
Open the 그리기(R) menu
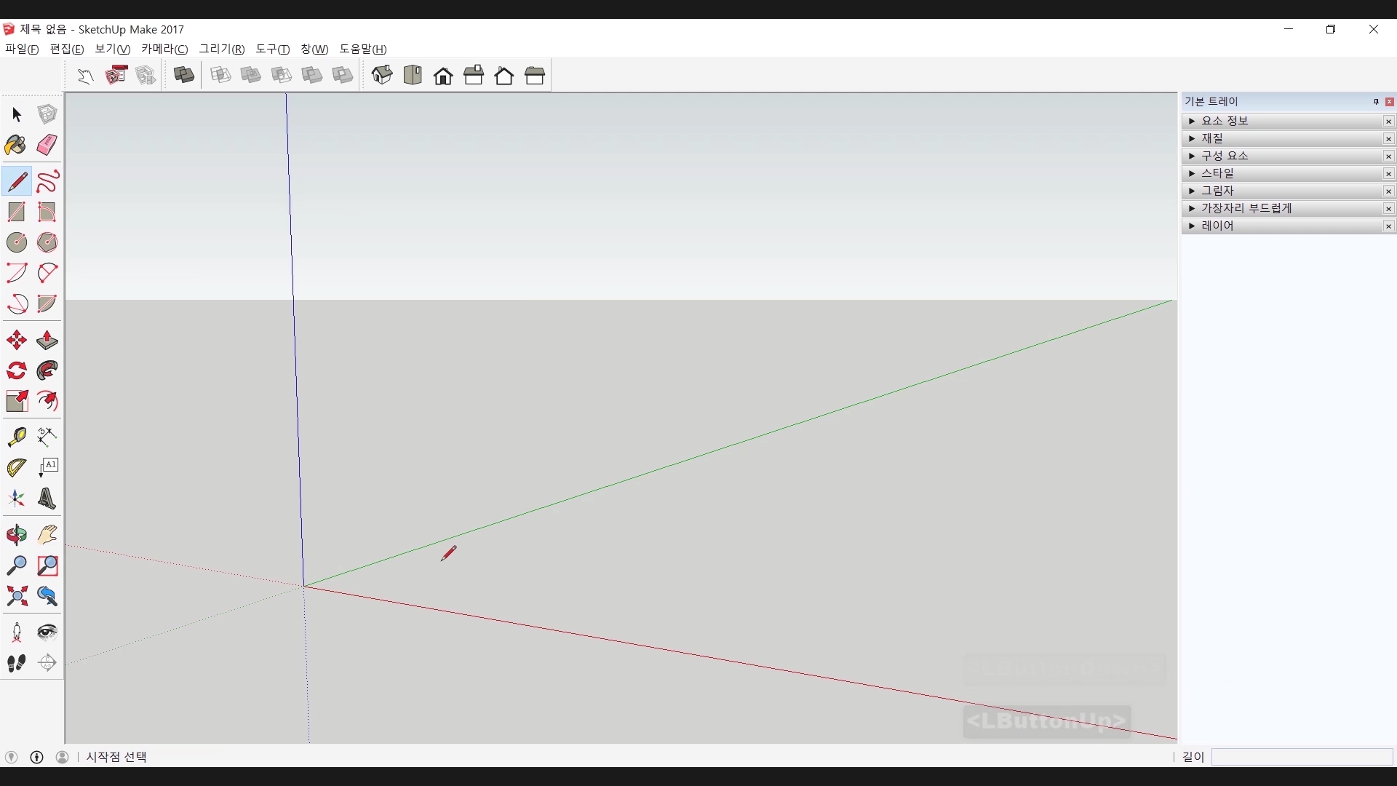click(x=222, y=49)
